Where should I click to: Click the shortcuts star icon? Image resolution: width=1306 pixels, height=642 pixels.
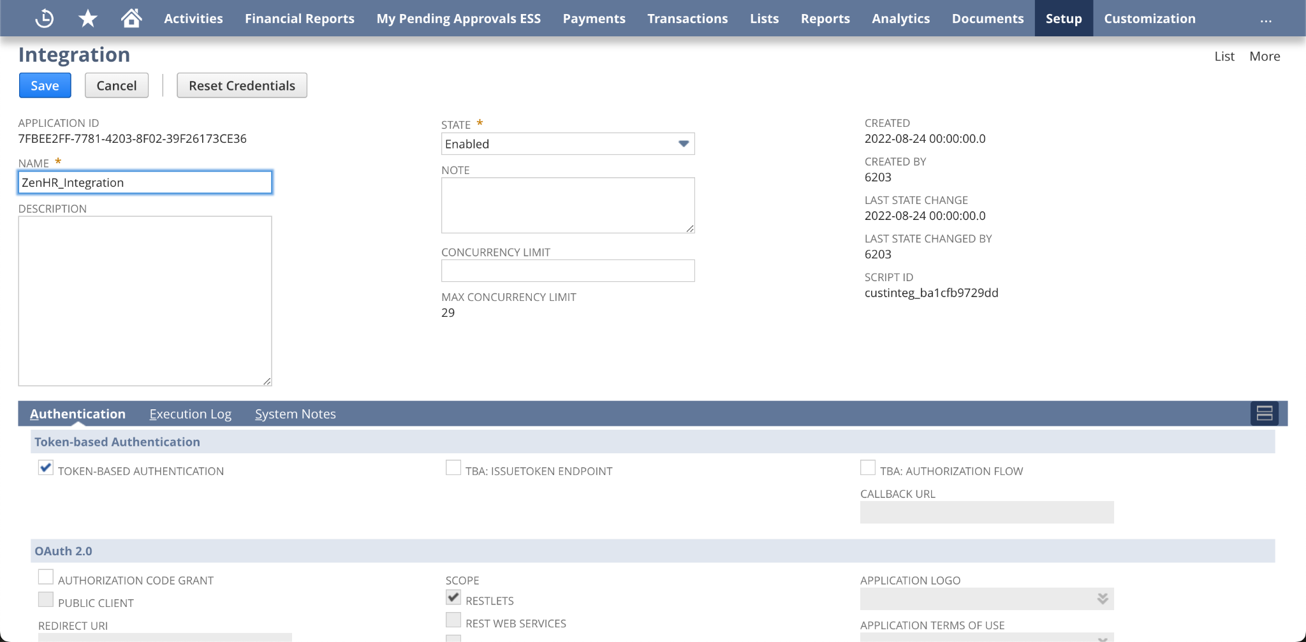point(87,18)
